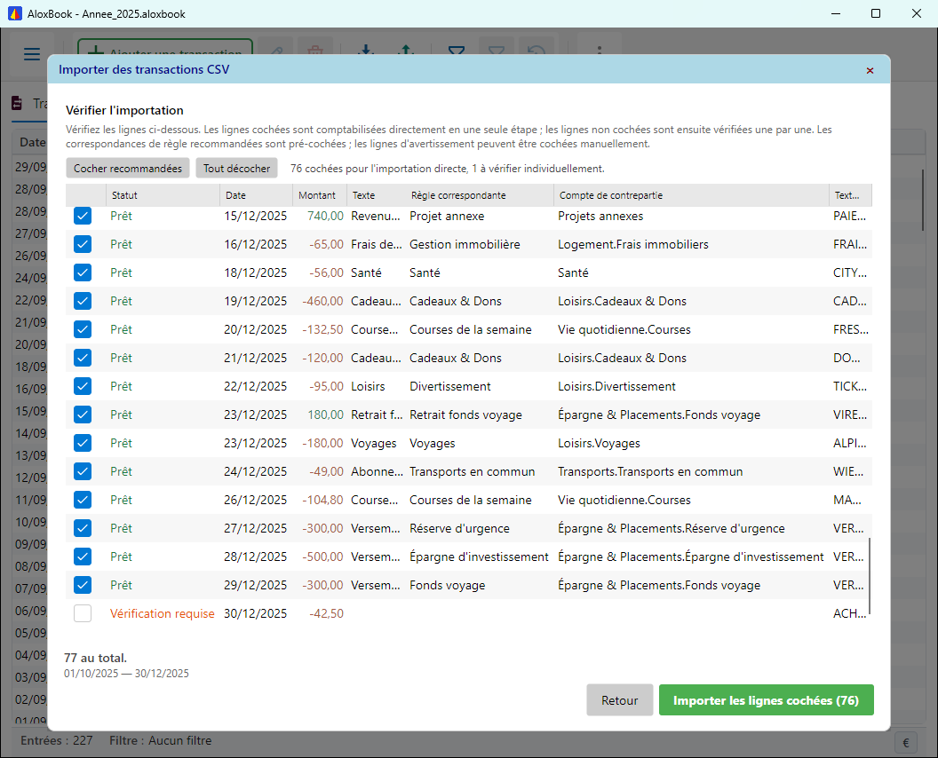
Task: Click the euro currency button in status bar
Action: coord(906,742)
